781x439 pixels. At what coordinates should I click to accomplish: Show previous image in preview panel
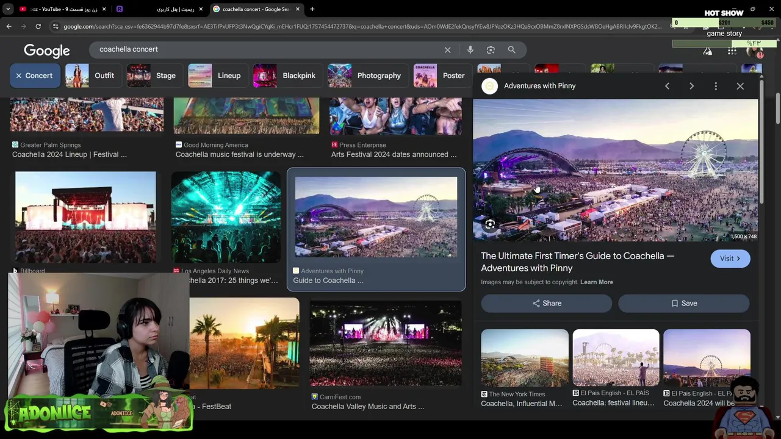pyautogui.click(x=667, y=86)
